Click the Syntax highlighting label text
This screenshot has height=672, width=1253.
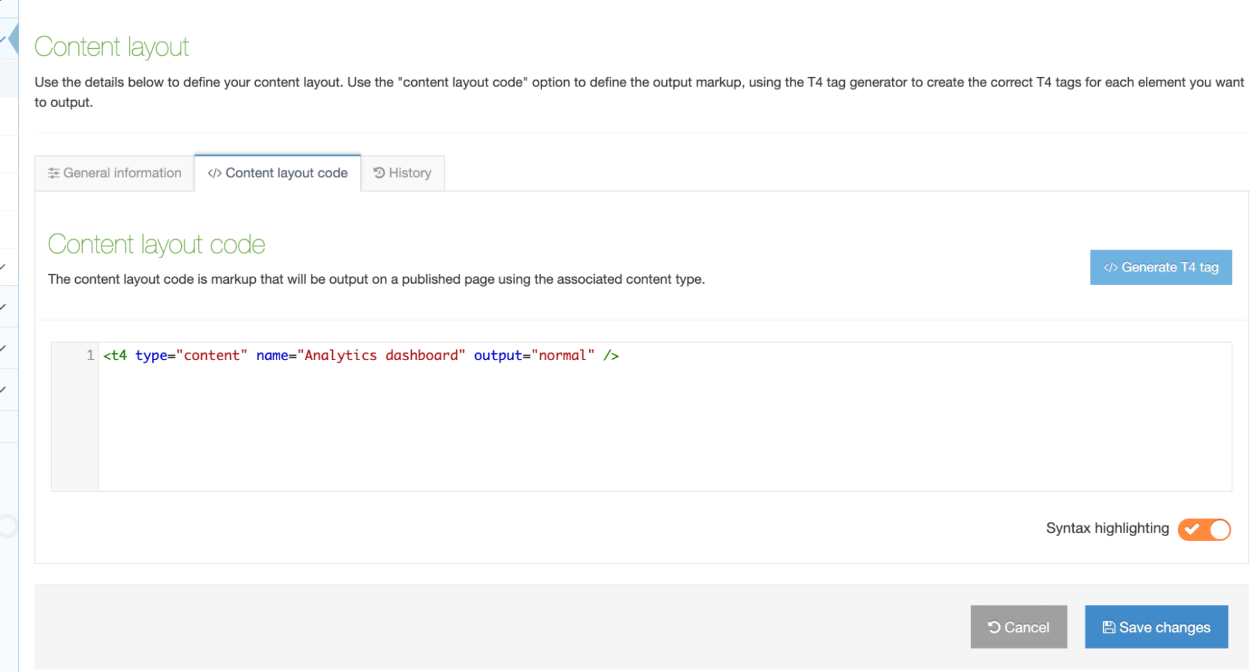tap(1107, 528)
